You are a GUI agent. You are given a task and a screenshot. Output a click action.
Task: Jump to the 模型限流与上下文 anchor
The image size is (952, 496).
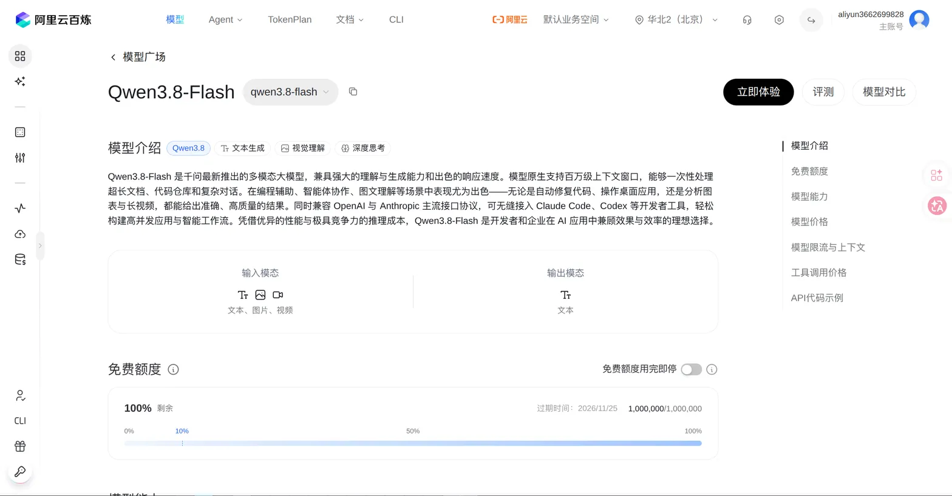(x=828, y=247)
